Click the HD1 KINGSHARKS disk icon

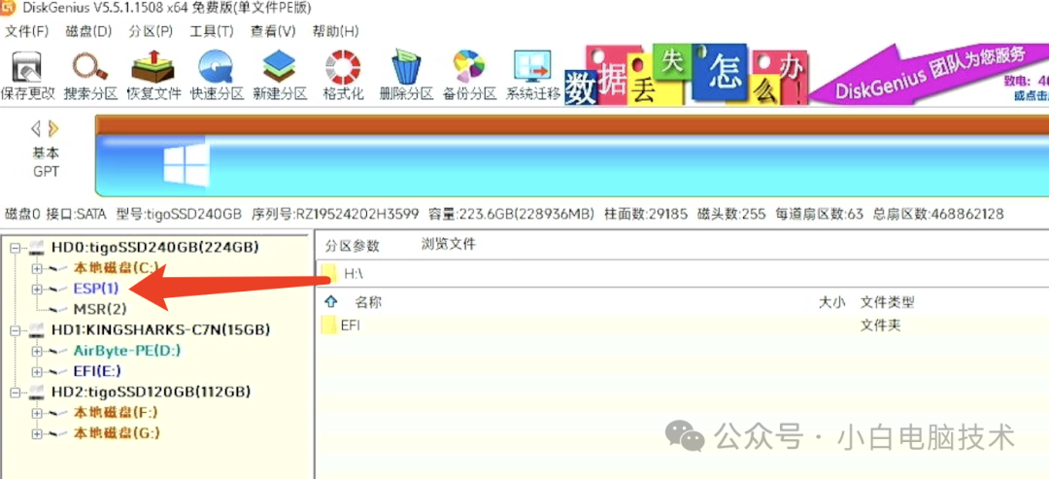pyautogui.click(x=38, y=329)
